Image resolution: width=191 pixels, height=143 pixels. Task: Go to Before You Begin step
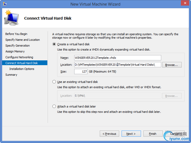pyautogui.click(x=16, y=34)
